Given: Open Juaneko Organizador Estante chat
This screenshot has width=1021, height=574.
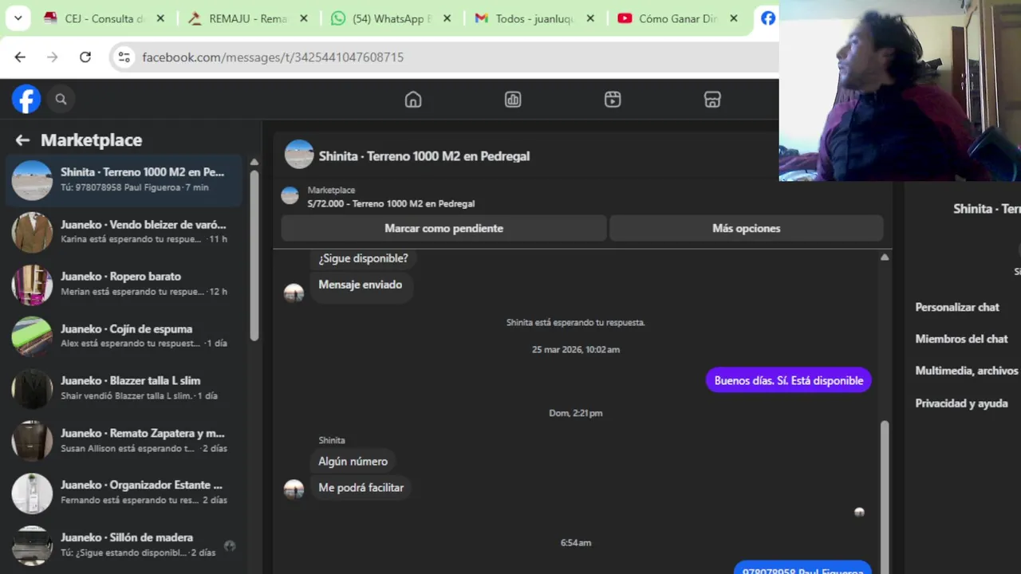Looking at the screenshot, I should (124, 493).
